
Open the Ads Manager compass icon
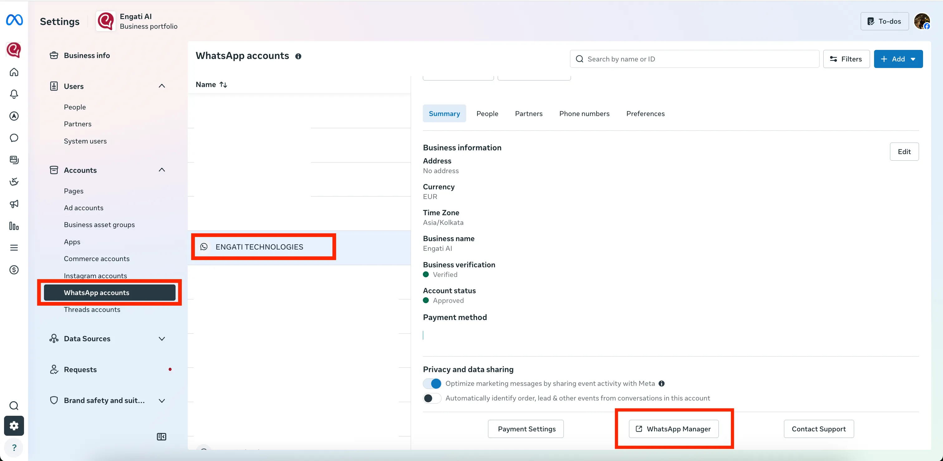point(14,116)
